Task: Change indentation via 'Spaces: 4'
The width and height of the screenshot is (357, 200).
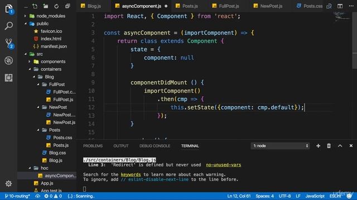Action: [x=264, y=196]
